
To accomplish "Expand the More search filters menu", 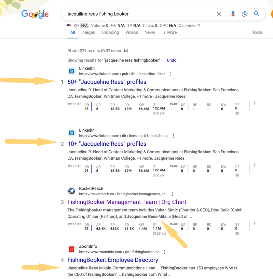I will tap(170, 32).
